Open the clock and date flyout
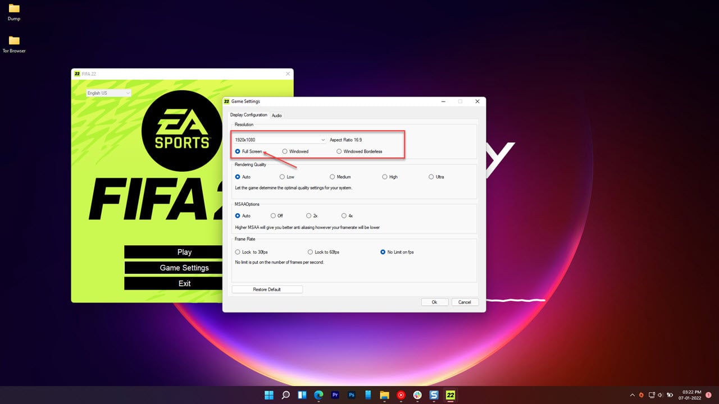Image resolution: width=719 pixels, height=404 pixels. pos(691,395)
